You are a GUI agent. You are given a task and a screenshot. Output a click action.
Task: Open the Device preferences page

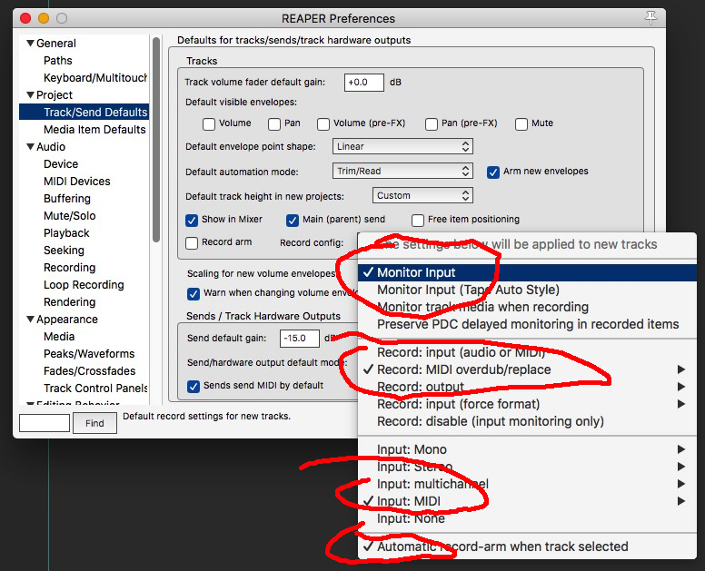point(61,164)
